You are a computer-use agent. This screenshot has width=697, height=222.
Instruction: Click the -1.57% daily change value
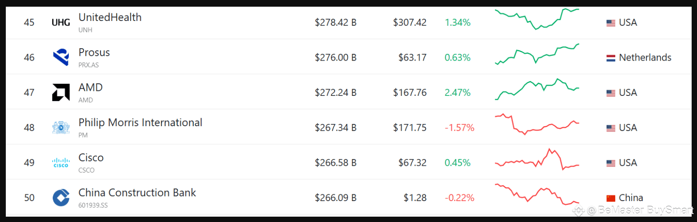coord(459,128)
